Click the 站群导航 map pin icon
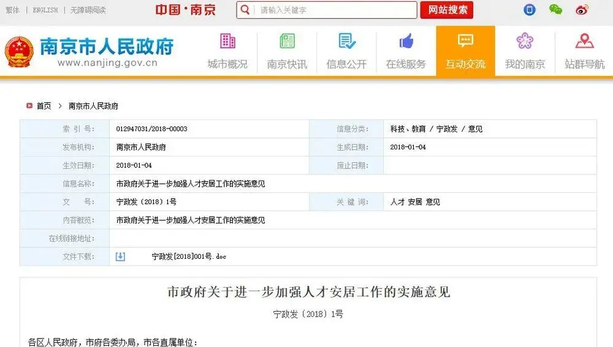This screenshot has height=347, width=613. click(x=584, y=41)
